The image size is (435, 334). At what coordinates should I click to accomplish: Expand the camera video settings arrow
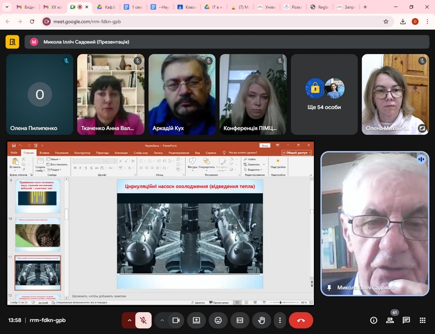click(162, 320)
